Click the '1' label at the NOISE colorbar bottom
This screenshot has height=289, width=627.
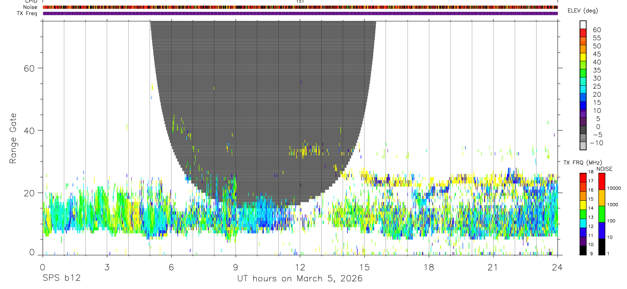click(609, 253)
